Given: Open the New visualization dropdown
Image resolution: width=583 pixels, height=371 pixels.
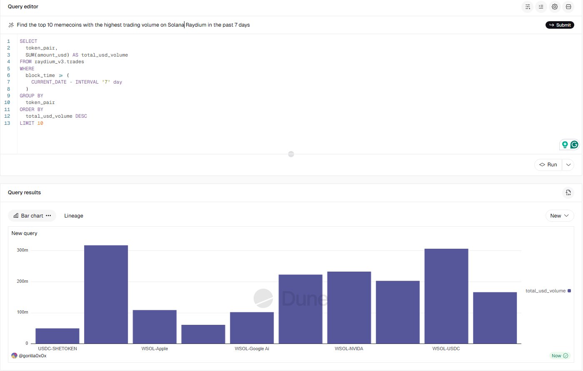Looking at the screenshot, I should pyautogui.click(x=559, y=216).
